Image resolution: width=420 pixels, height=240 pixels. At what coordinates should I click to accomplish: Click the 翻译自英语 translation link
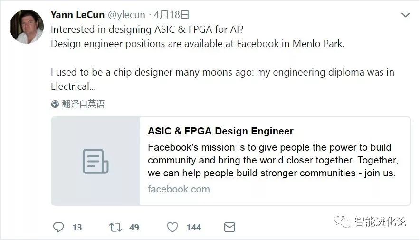pos(83,104)
